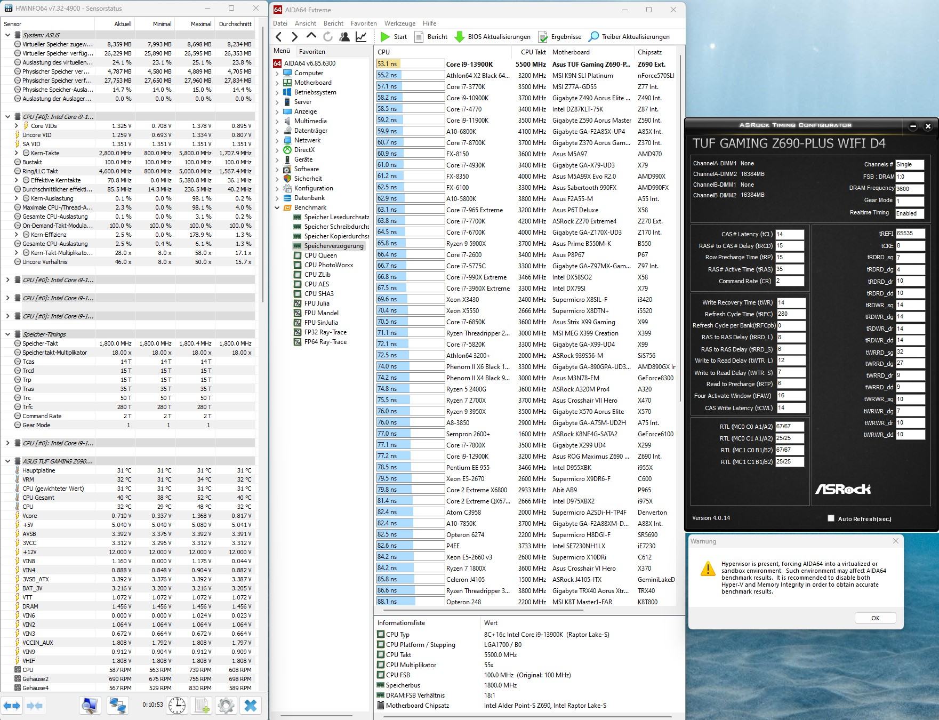Toggle CPU Platform / Stepping checkbox
939x720 pixels.
click(x=381, y=645)
